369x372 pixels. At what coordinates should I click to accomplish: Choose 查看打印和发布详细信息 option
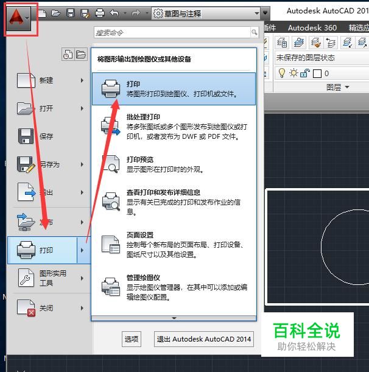pos(174,202)
